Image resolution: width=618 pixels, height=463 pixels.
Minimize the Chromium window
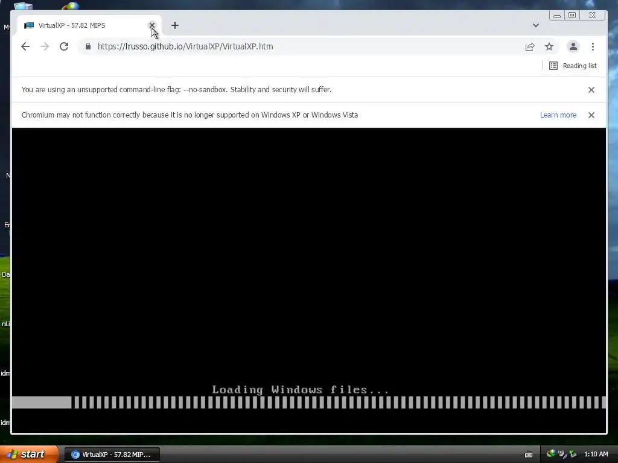(557, 15)
